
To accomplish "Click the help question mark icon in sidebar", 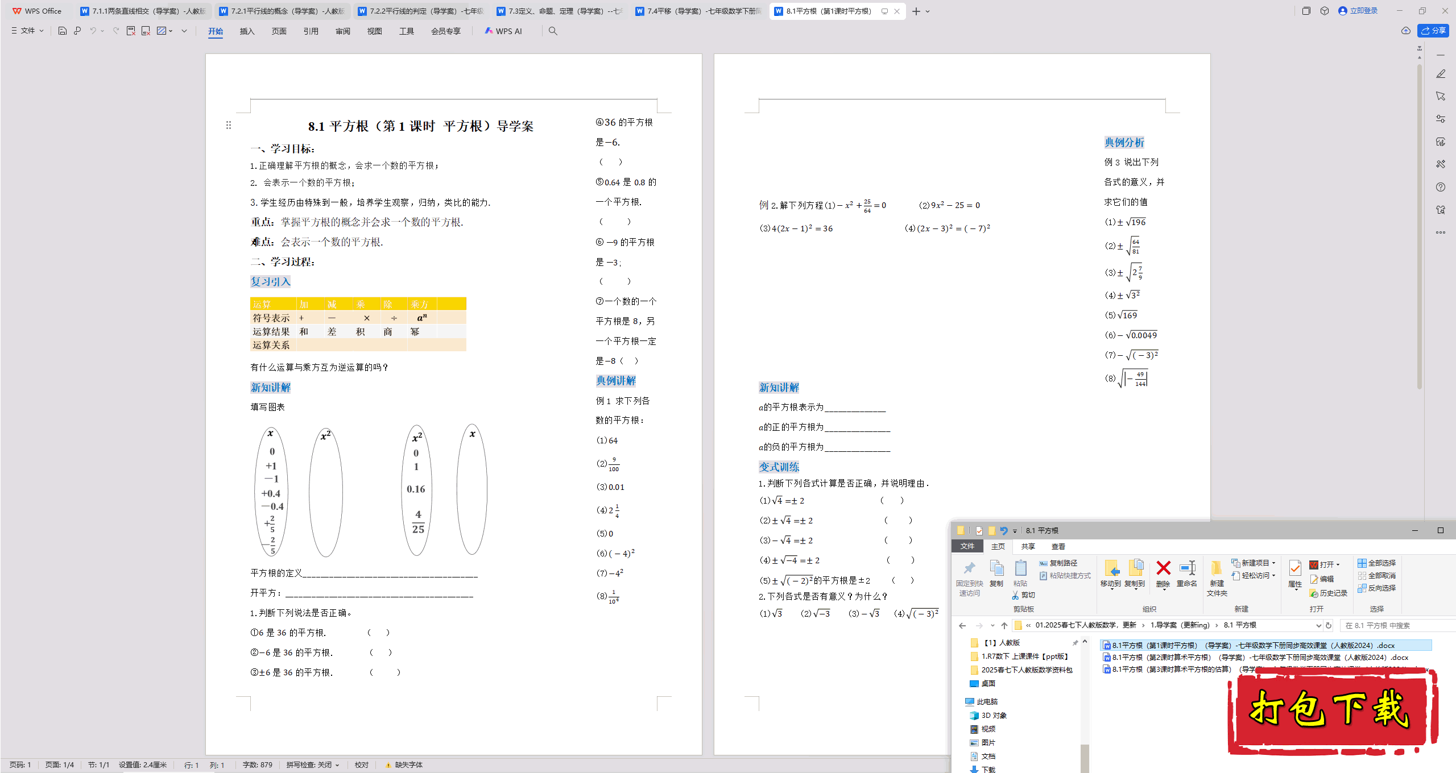I will [1441, 187].
